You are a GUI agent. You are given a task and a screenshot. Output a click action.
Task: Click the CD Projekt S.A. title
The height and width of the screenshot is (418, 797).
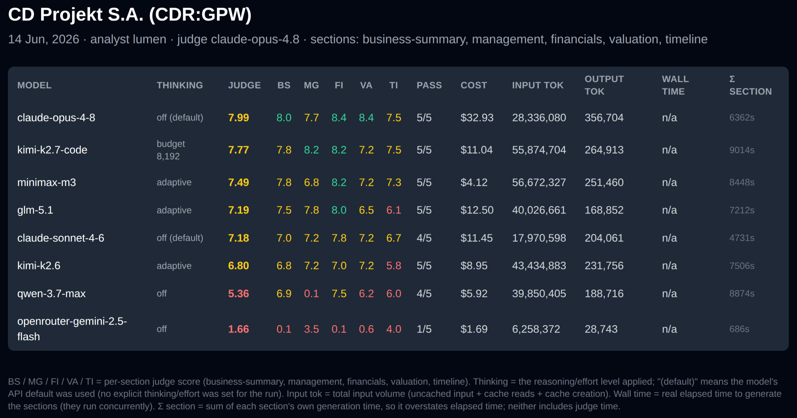point(130,15)
